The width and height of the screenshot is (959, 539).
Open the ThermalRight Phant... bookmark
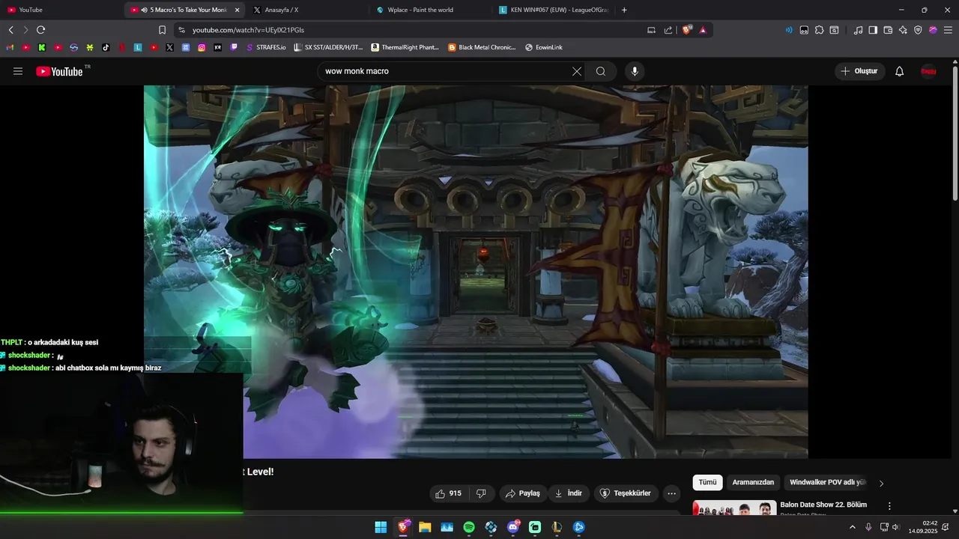(x=405, y=47)
